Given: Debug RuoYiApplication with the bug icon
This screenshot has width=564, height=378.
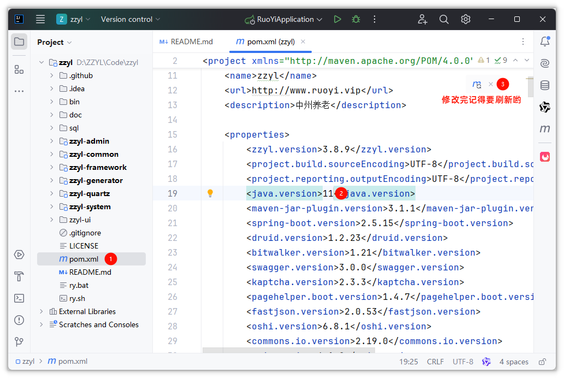Looking at the screenshot, I should [x=356, y=19].
